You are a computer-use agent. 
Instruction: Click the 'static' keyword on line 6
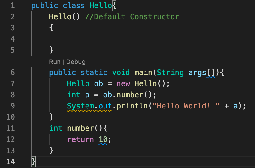94,73
